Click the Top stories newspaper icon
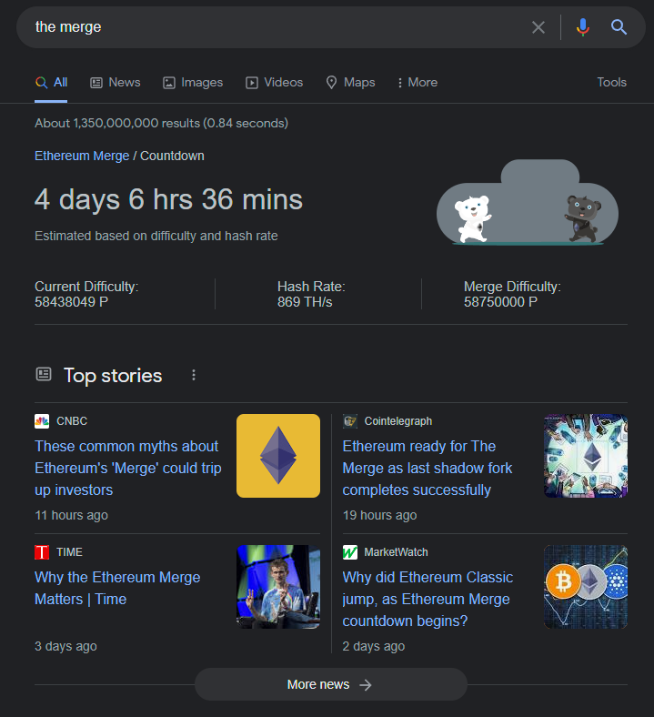The width and height of the screenshot is (654, 717). click(44, 375)
